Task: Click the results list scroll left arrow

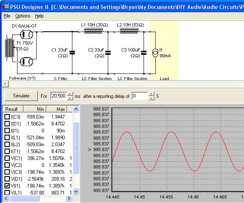Action: coord(6,198)
